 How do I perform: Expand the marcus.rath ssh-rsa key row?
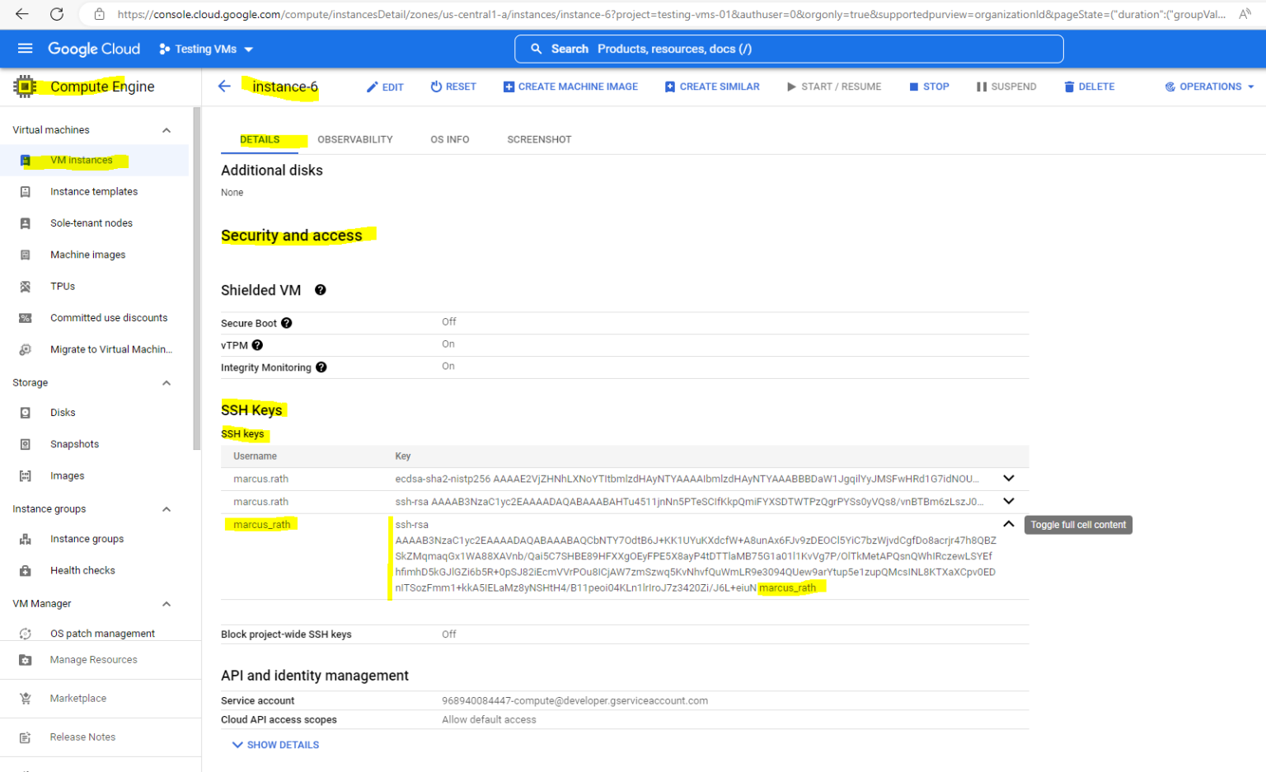coord(1009,501)
